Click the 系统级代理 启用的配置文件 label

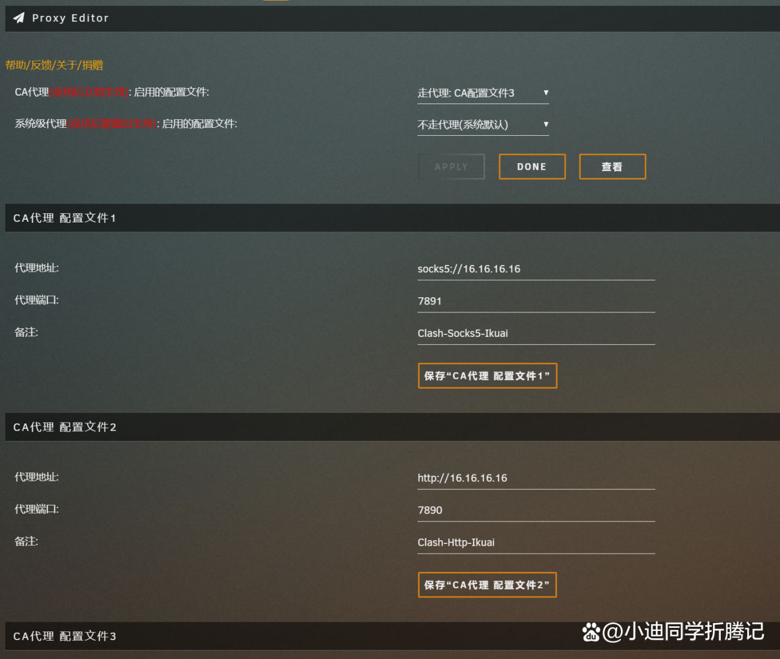(x=126, y=124)
